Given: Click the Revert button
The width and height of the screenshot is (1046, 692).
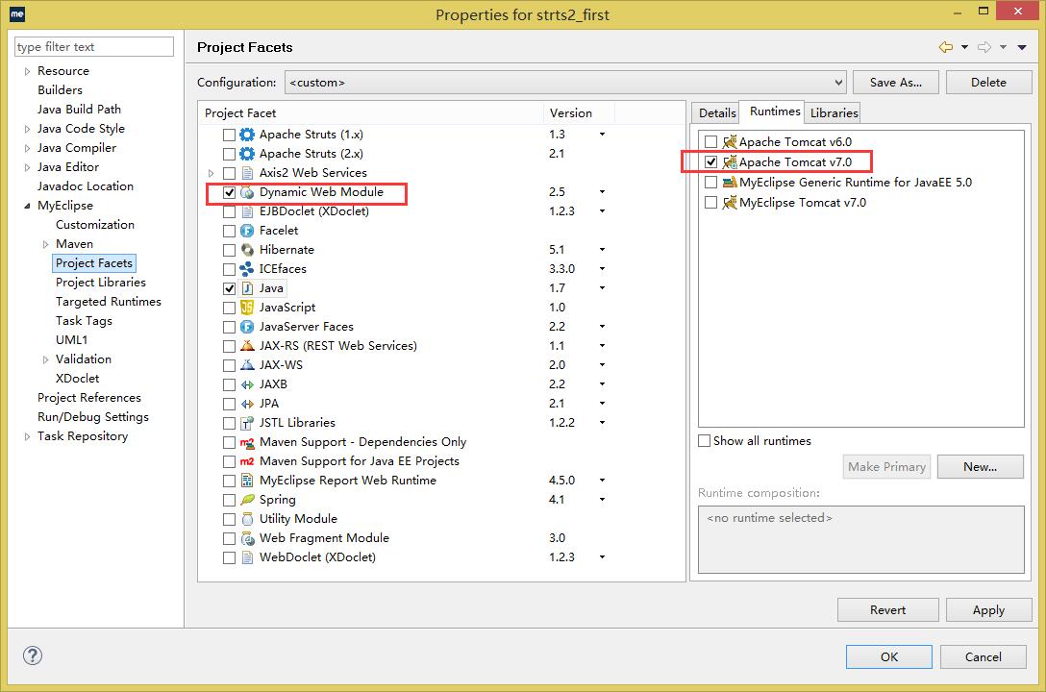Looking at the screenshot, I should click(x=888, y=610).
